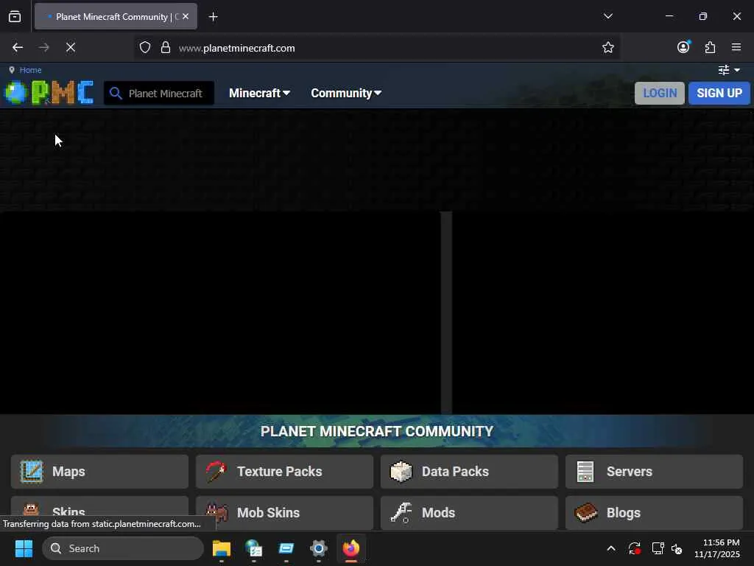Click the PLANET MINECRAFT COMMUNITY heading
Viewport: 754px width, 566px height.
(377, 431)
